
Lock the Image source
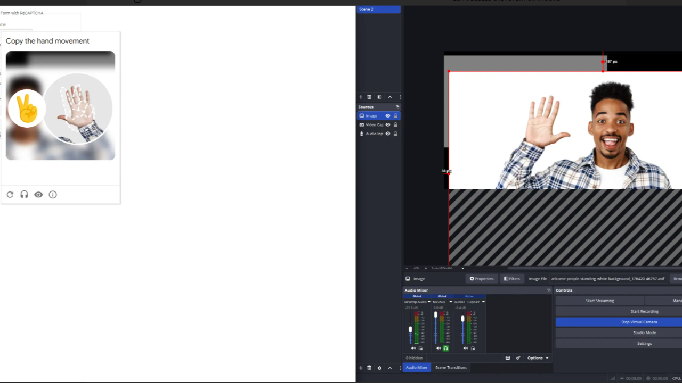395,116
